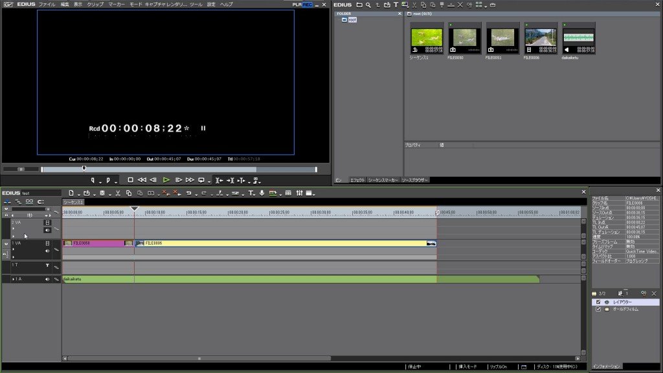The image size is (663, 373).
Task: Open the マーカー menu
Action: pos(117,5)
